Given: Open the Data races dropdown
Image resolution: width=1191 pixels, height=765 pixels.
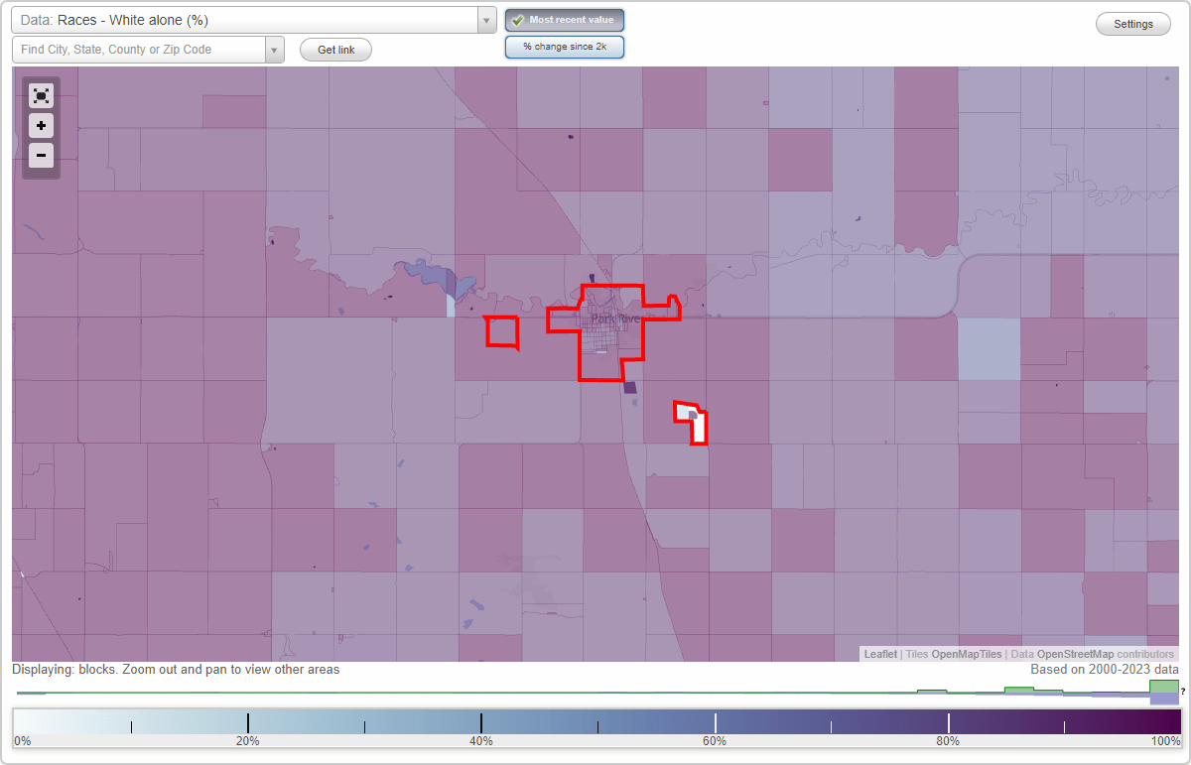Looking at the screenshot, I should [x=485, y=19].
